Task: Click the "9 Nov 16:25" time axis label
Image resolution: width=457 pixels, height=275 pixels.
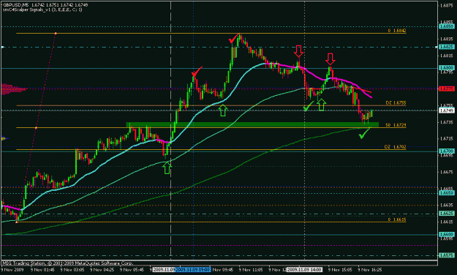Action: [369, 270]
